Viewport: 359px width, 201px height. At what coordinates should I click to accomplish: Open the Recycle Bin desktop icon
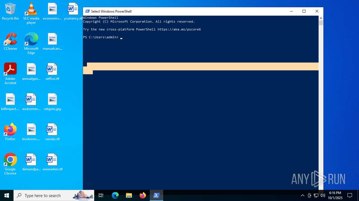click(10, 11)
